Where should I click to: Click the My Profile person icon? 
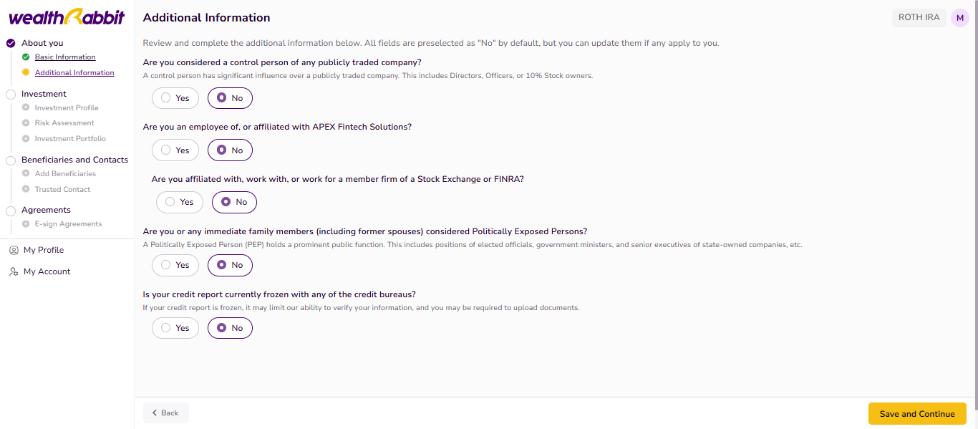point(14,251)
